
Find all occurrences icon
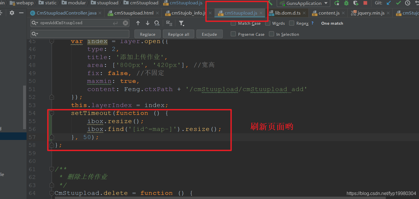click(x=157, y=23)
